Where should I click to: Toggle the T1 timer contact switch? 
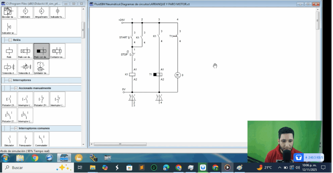pyautogui.click(x=176, y=36)
